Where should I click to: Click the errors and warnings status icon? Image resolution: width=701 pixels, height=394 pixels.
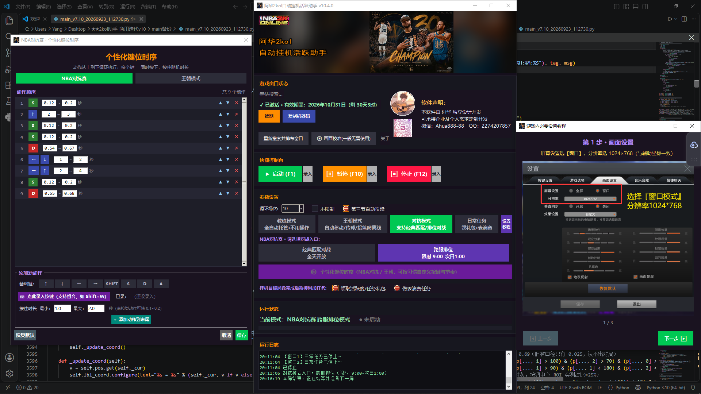click(x=27, y=387)
